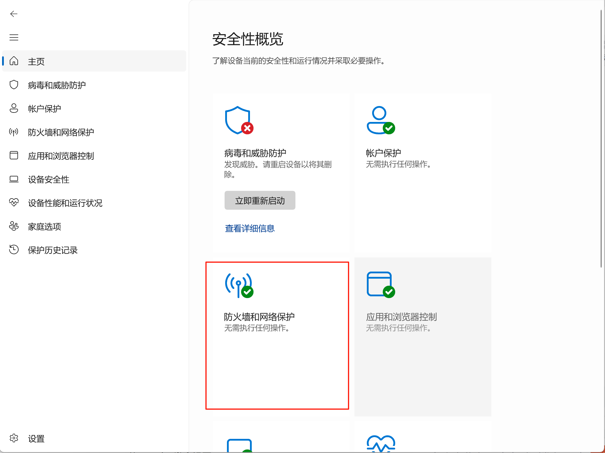Screen dimensions: 605x453
Task: Click the 安全性概览 page heading
Action: coord(248,39)
